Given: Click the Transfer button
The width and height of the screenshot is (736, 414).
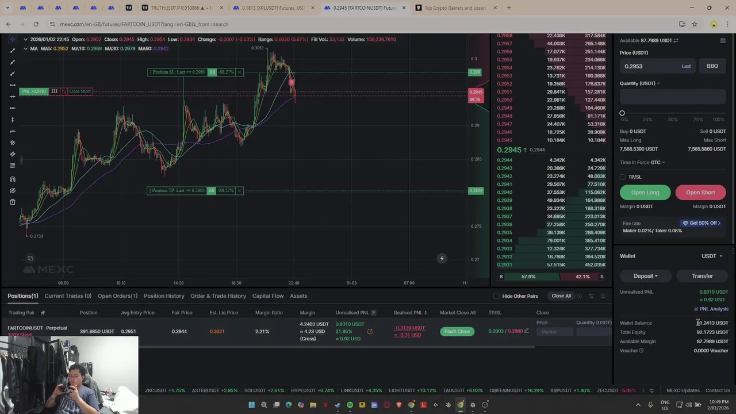Looking at the screenshot, I should click(x=702, y=276).
